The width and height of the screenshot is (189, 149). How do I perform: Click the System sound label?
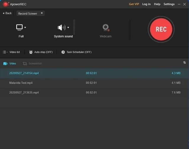(x=63, y=36)
